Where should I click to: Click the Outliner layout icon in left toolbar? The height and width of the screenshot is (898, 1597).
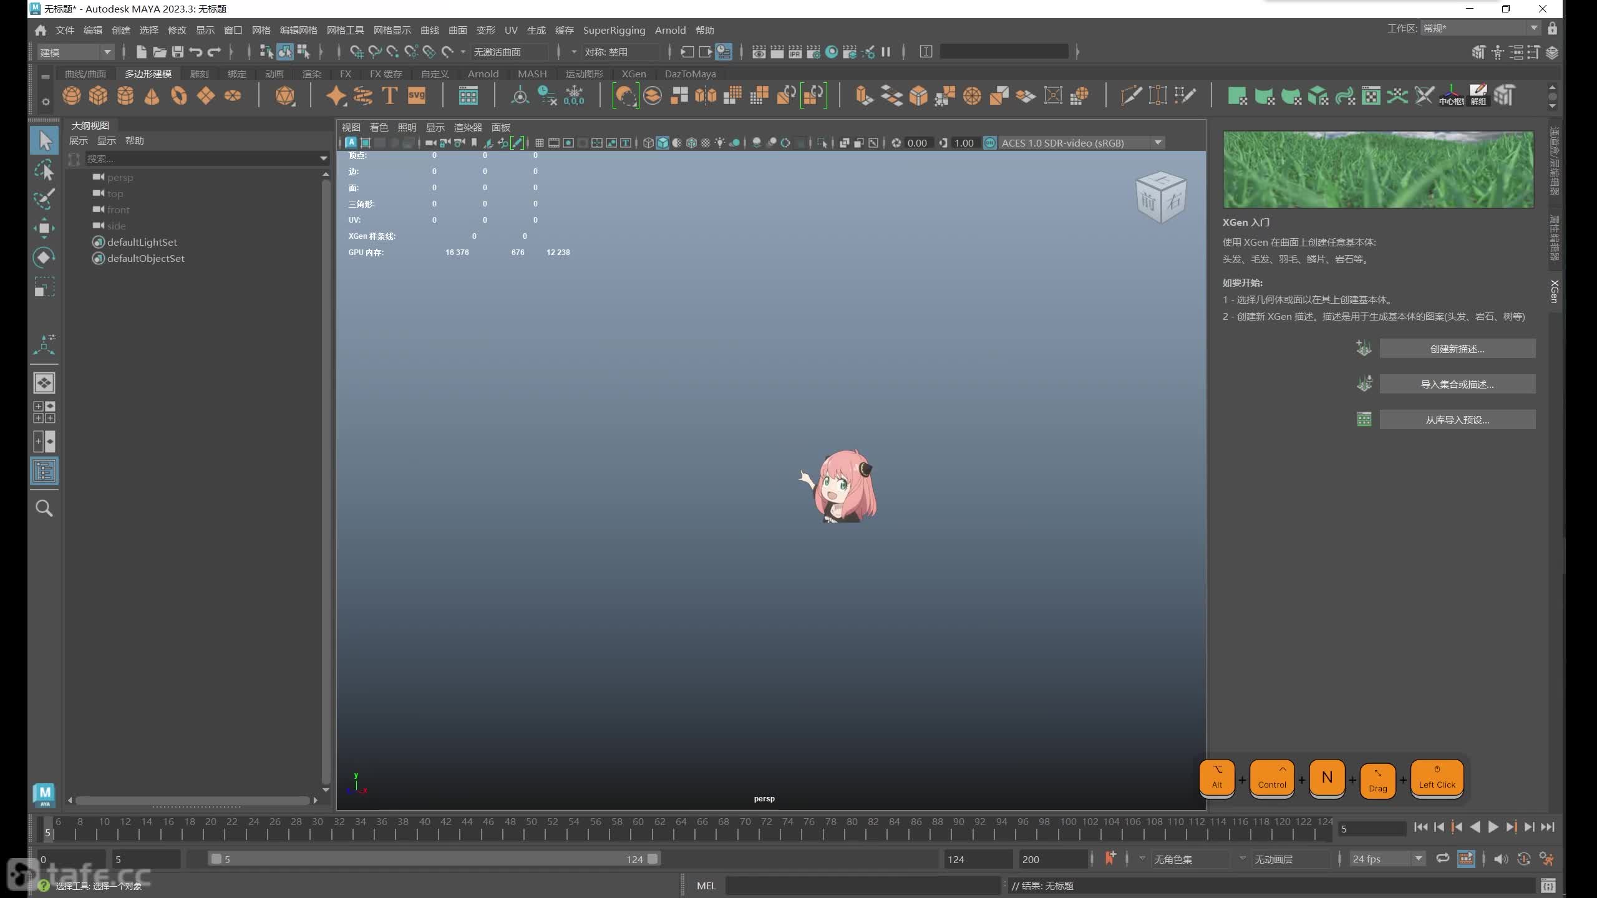44,471
